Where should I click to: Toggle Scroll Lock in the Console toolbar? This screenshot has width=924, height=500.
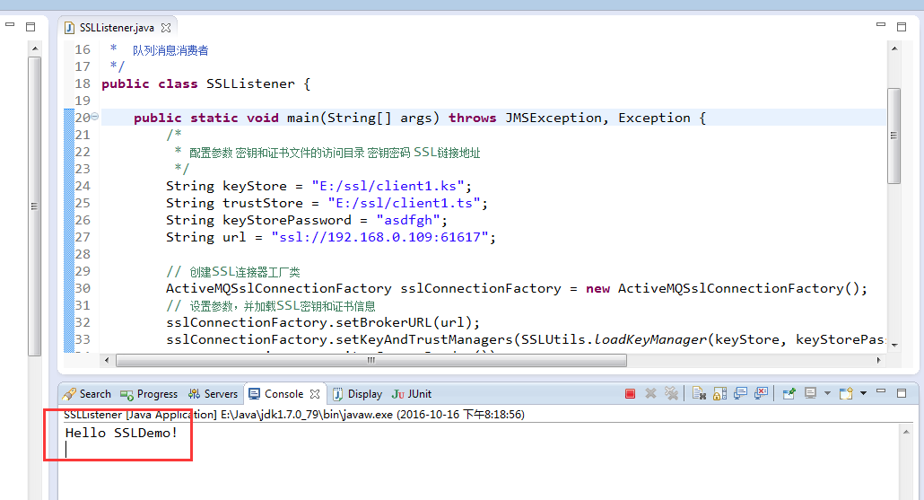point(719,393)
